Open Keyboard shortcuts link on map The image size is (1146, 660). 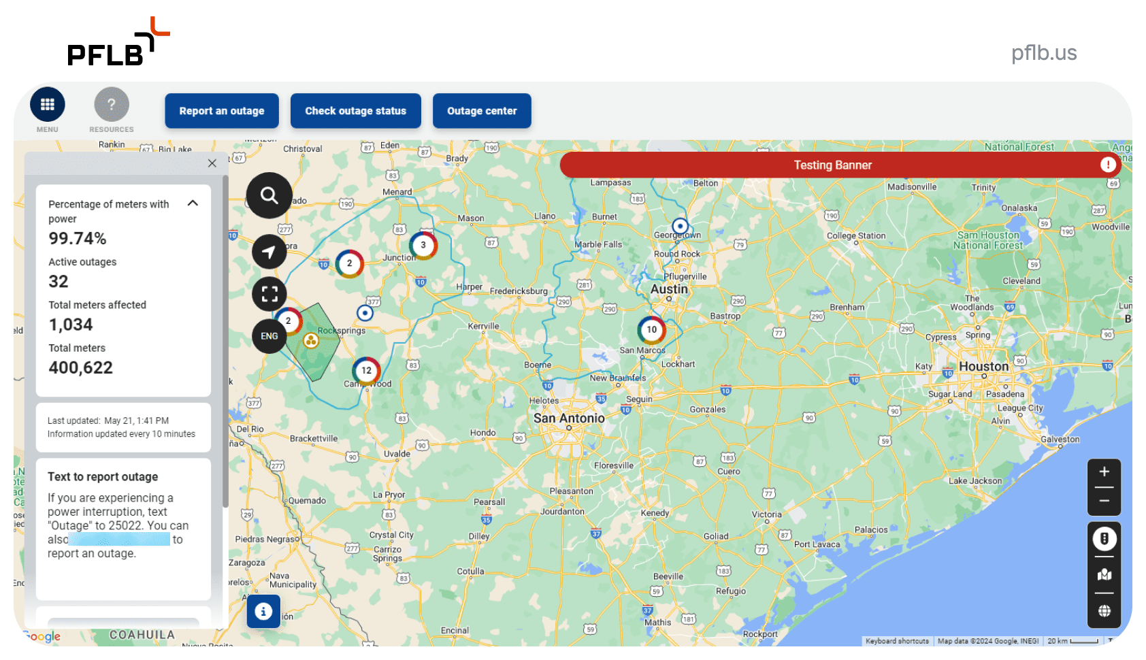(897, 641)
